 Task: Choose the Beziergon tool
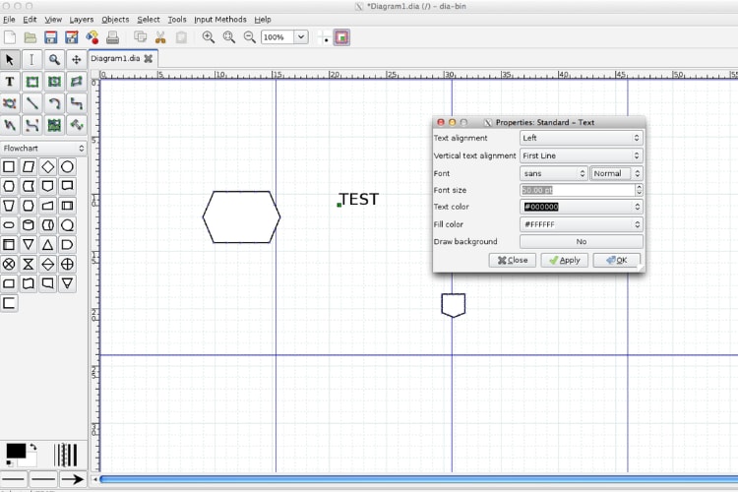[x=10, y=103]
